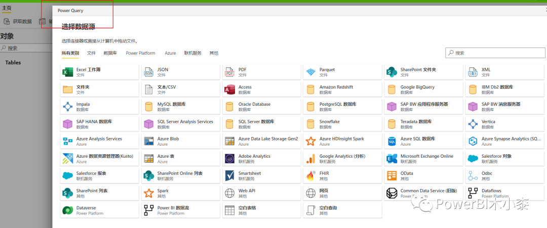Select the Dataverse connector icon
Viewport: 547px width, 228px height.
pos(67,210)
